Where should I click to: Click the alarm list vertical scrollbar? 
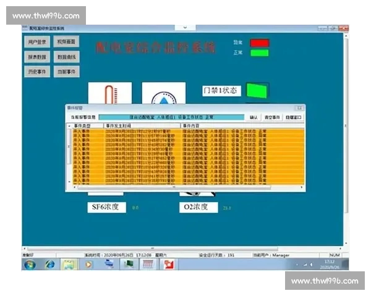[x=69, y=146]
